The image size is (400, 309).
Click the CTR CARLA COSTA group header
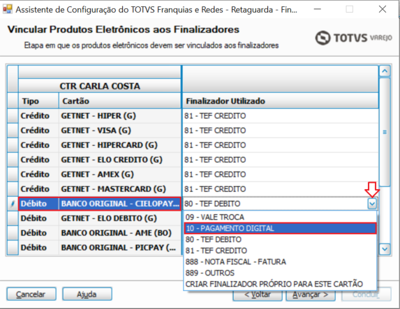[x=100, y=86]
